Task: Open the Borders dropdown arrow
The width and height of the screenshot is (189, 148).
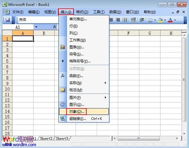Action: coord(155,20)
